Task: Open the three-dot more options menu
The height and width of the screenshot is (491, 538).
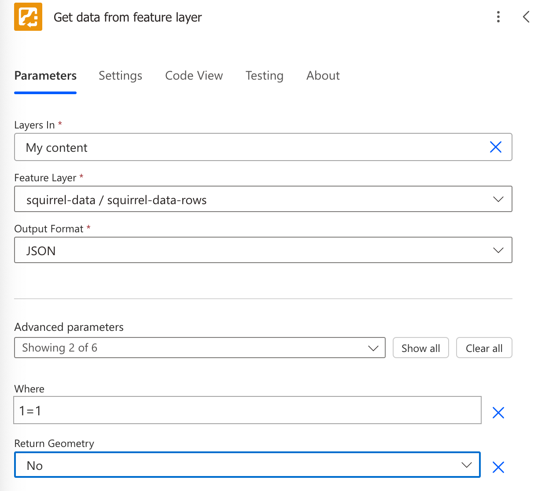Action: pos(498,17)
